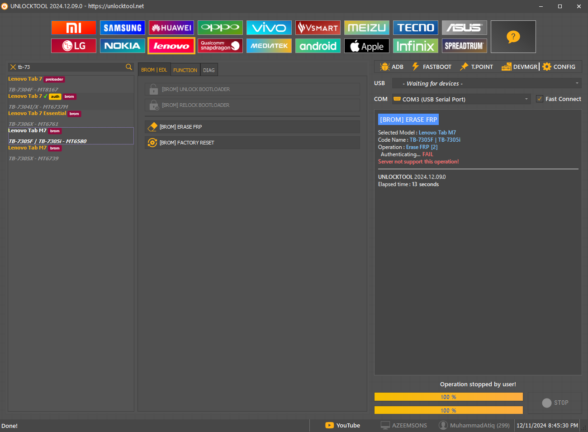Select the Spreadtrum brand logo
Viewport: 588px width, 432px height.
coord(465,46)
